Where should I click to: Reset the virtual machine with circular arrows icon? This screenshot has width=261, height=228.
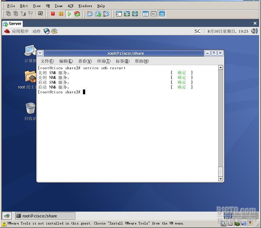[77, 14]
